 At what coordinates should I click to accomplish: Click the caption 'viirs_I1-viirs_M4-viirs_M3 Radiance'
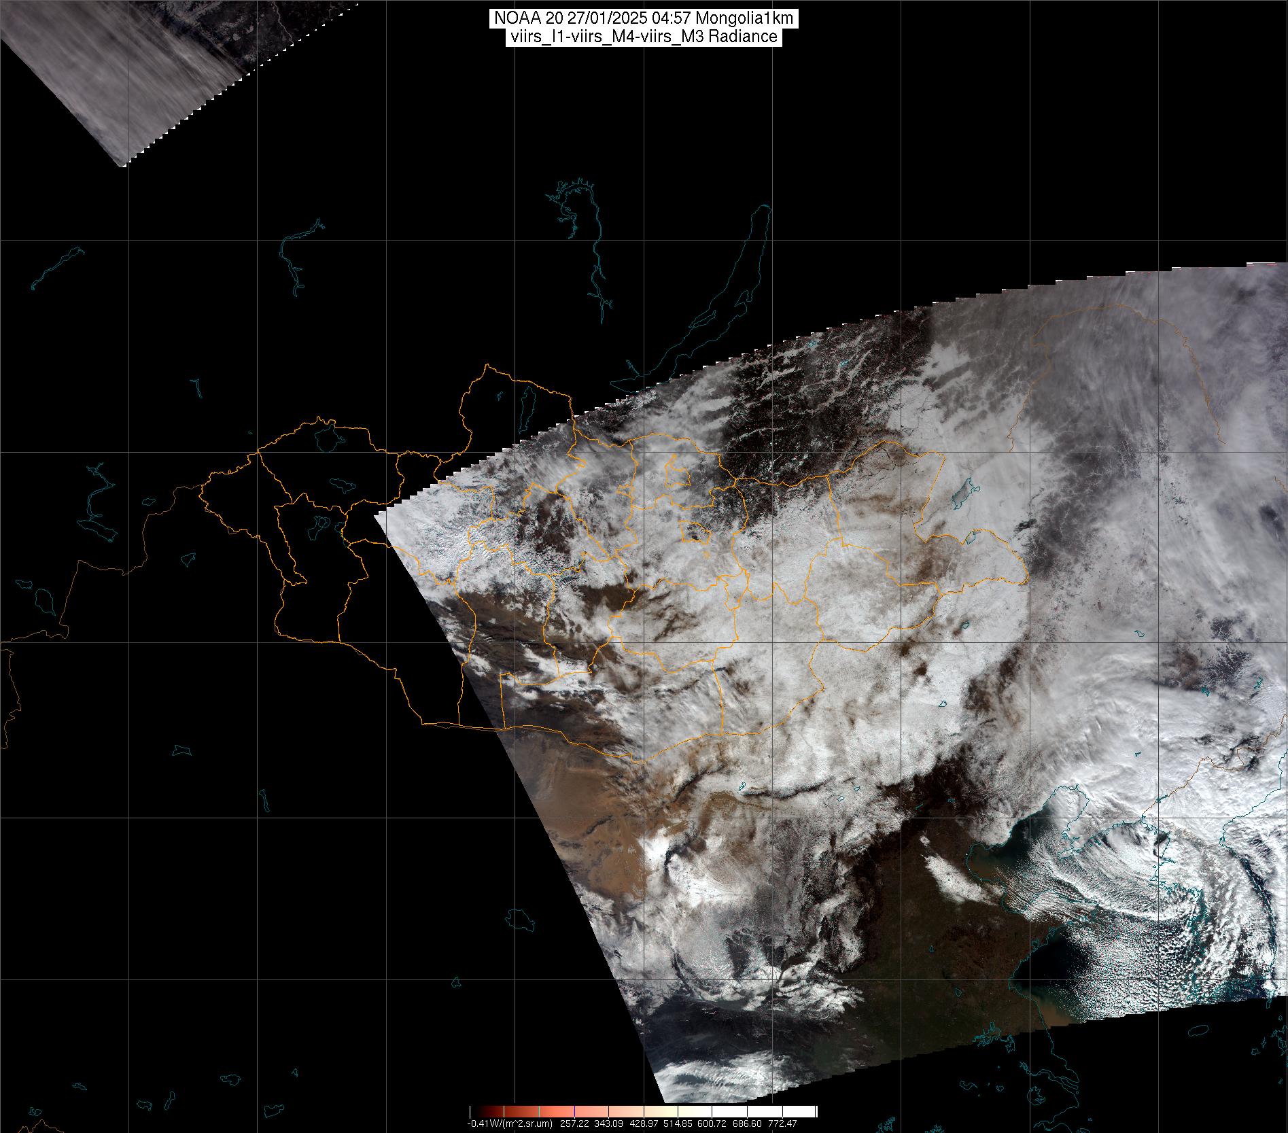point(643,37)
